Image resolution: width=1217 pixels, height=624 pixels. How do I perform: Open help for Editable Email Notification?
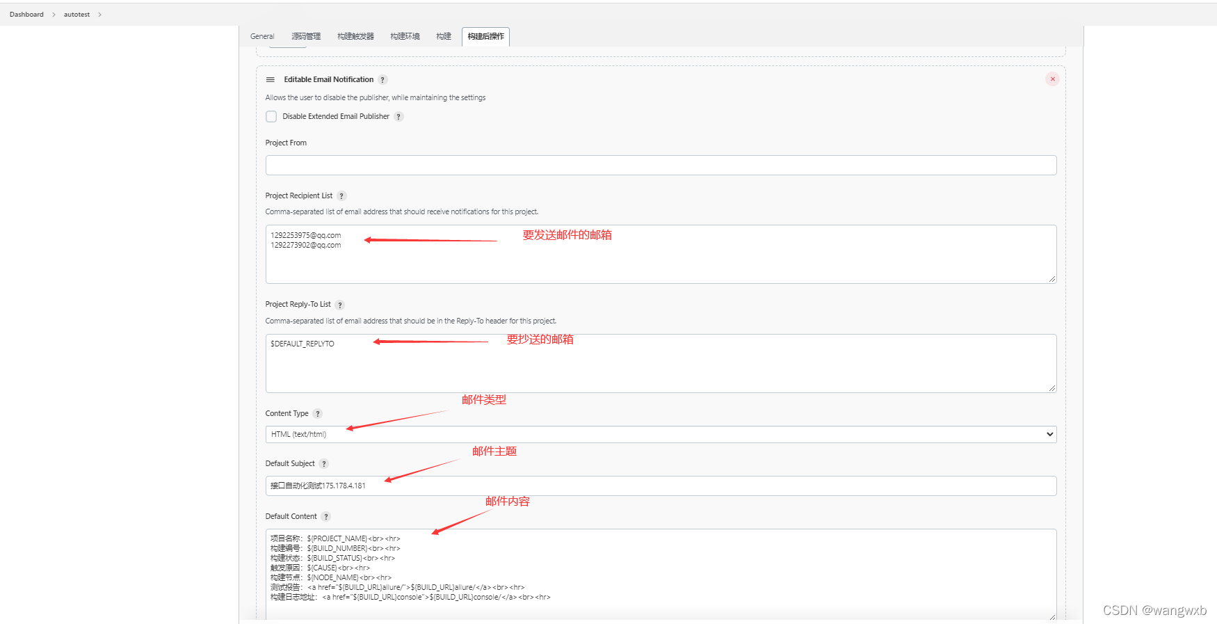pos(382,80)
